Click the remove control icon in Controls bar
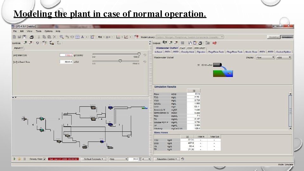This screenshot has height=171, width=304. point(31,43)
